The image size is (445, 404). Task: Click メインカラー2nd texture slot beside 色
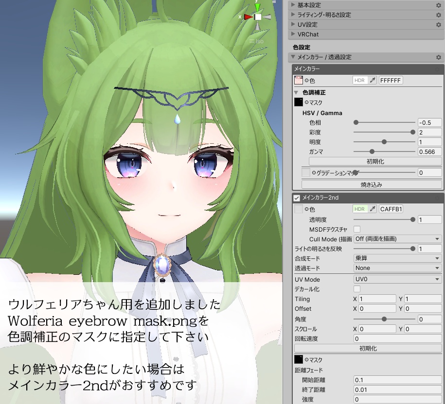click(x=299, y=209)
